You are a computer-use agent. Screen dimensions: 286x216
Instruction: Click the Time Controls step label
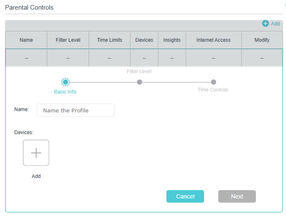pyautogui.click(x=213, y=90)
